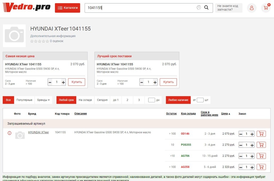Image resolution: width=274 pixels, height=181 pixels.
Task: Click Купить in Лучший срок поставки card
Action: click(168, 82)
